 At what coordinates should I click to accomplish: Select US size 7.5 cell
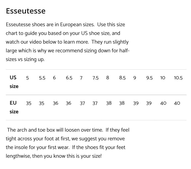click(95, 78)
